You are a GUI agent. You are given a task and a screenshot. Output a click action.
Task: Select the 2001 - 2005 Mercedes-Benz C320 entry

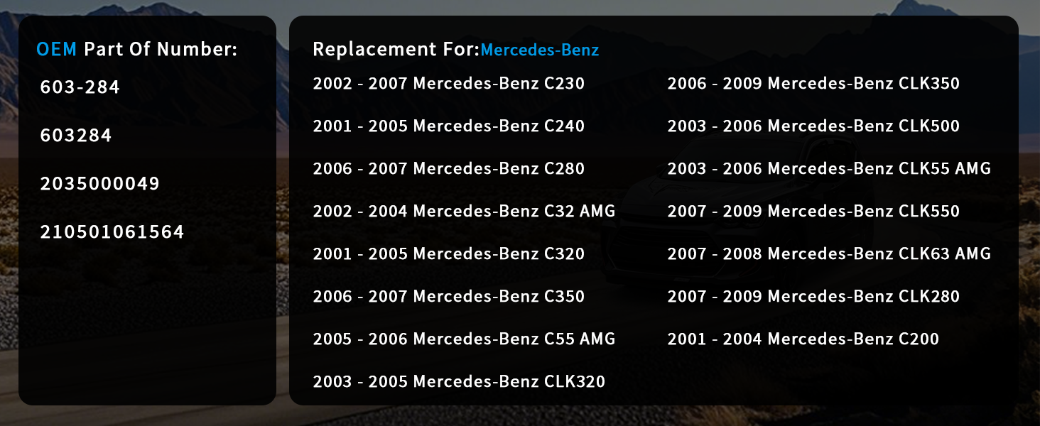coord(449,254)
